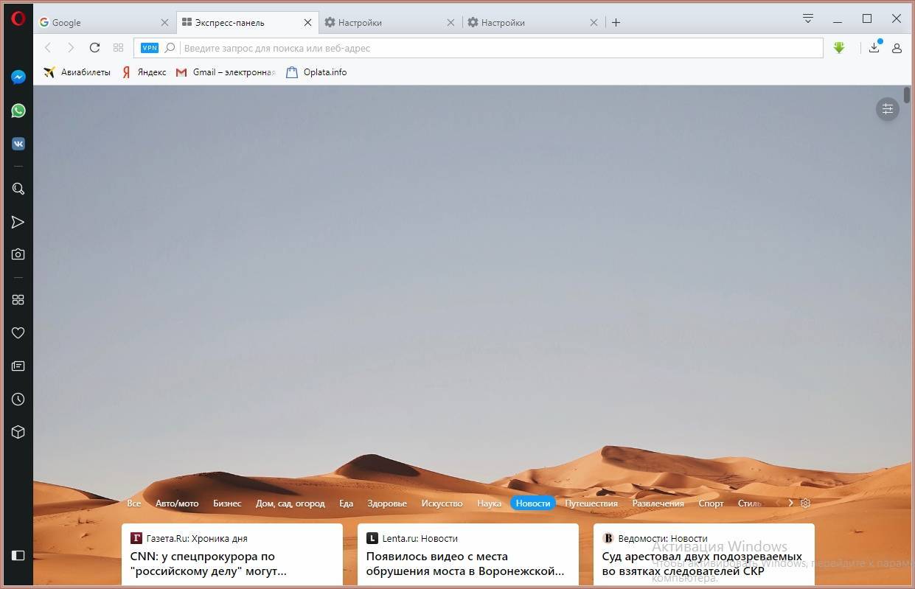
Task: Toggle sidebar panel icon at bottom
Action: click(18, 555)
